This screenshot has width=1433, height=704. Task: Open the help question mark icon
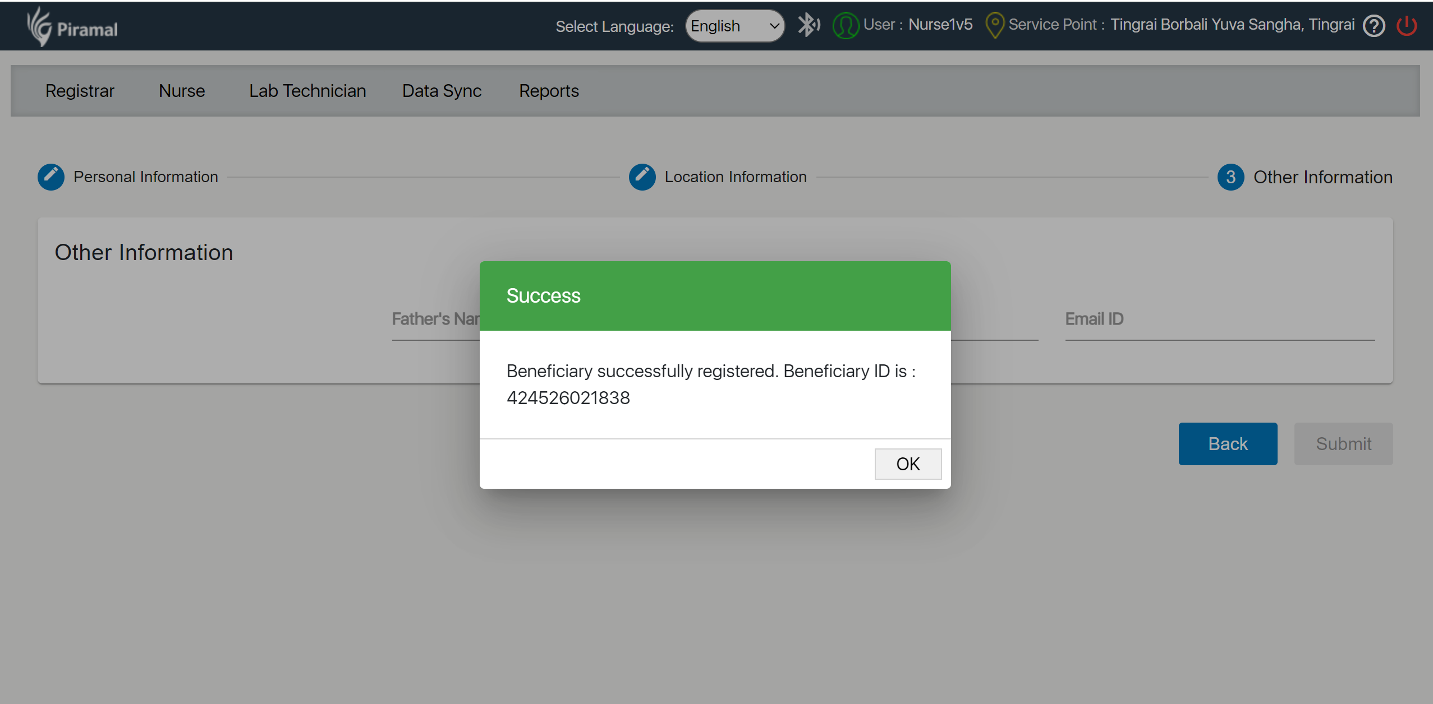[1374, 26]
